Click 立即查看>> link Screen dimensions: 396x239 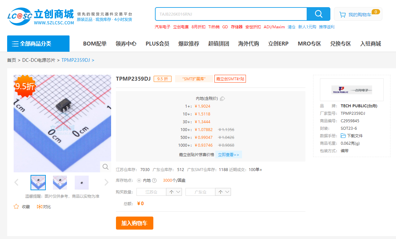(228, 155)
